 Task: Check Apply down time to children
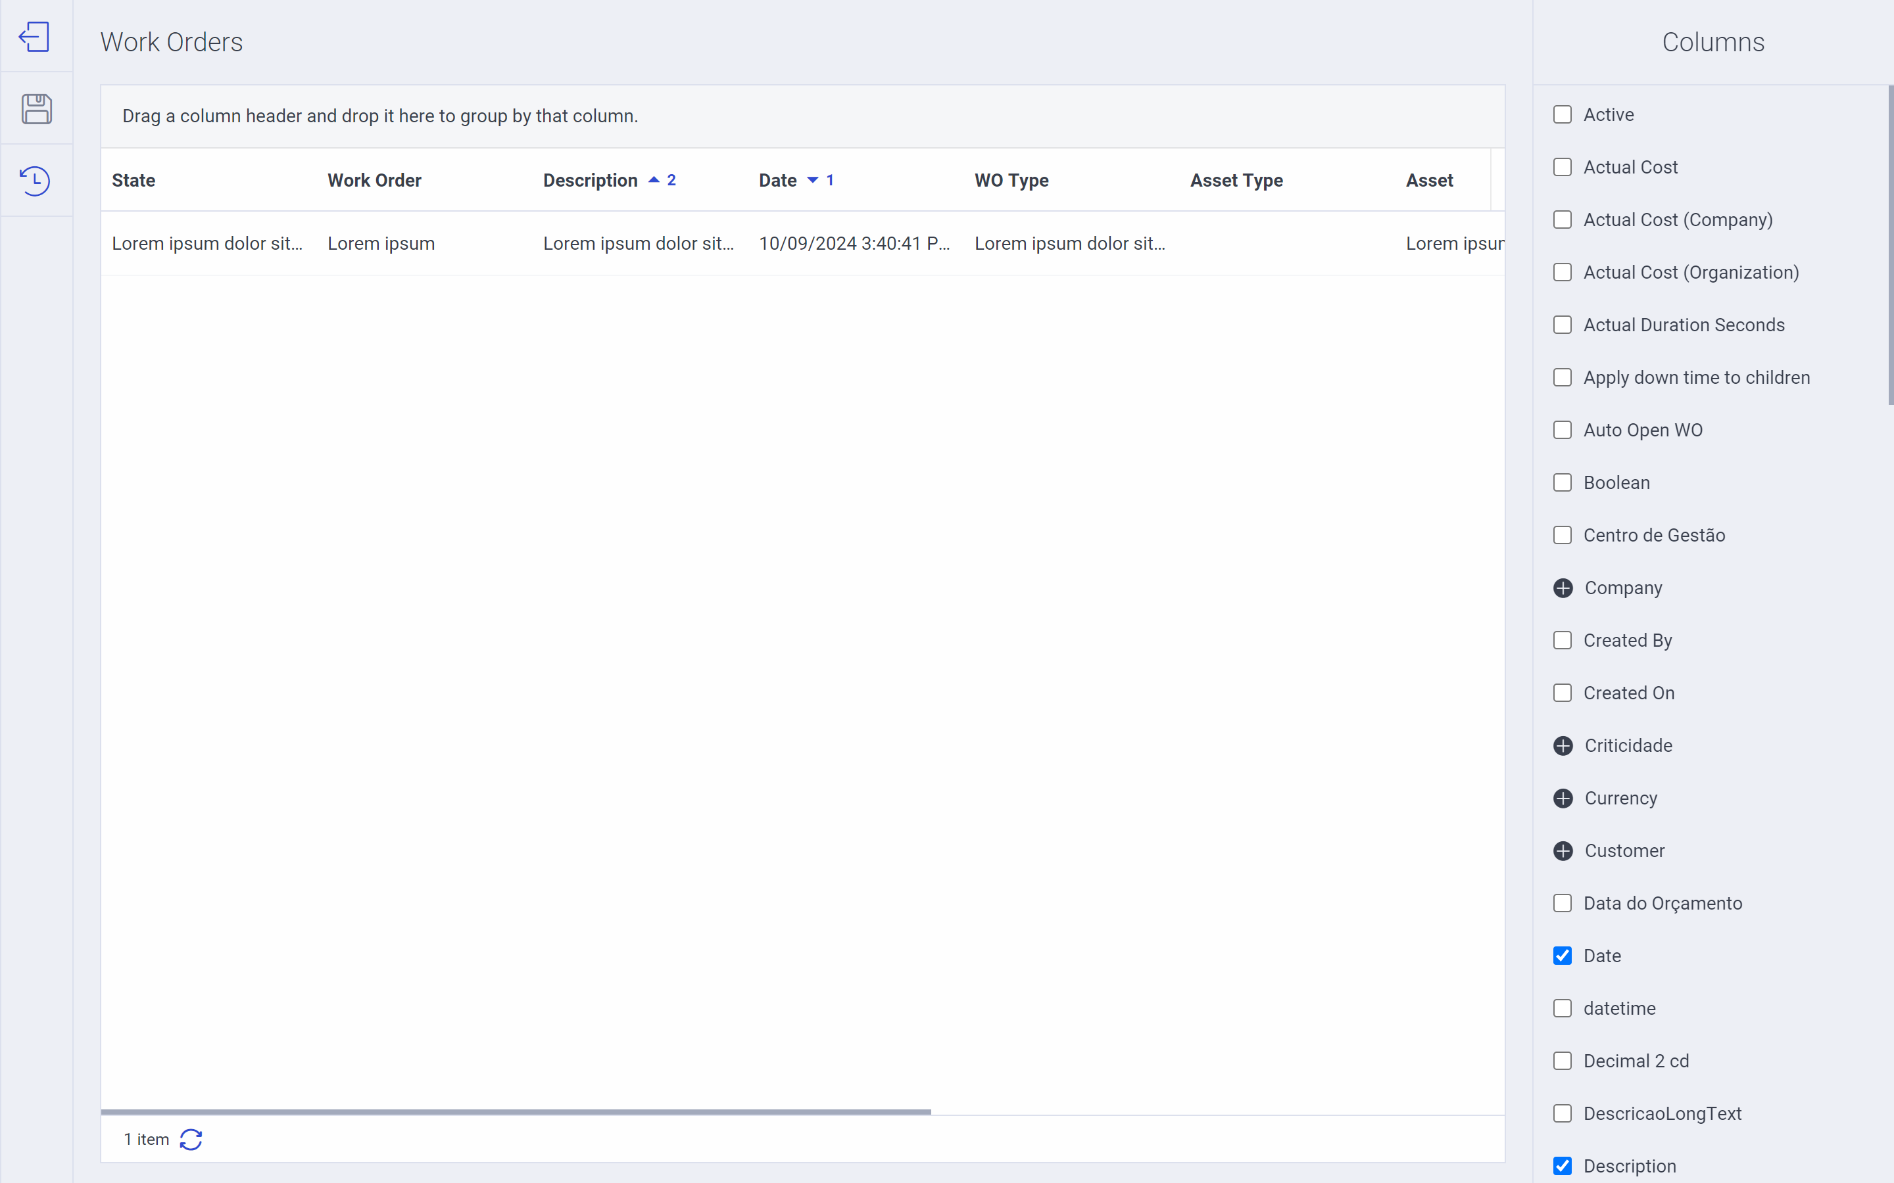(x=1562, y=377)
